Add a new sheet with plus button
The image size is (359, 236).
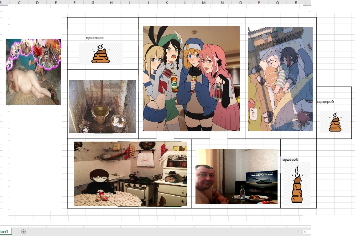pyautogui.click(x=23, y=232)
